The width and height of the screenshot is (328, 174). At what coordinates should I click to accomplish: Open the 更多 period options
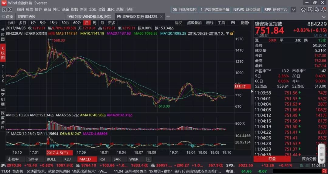point(112,23)
